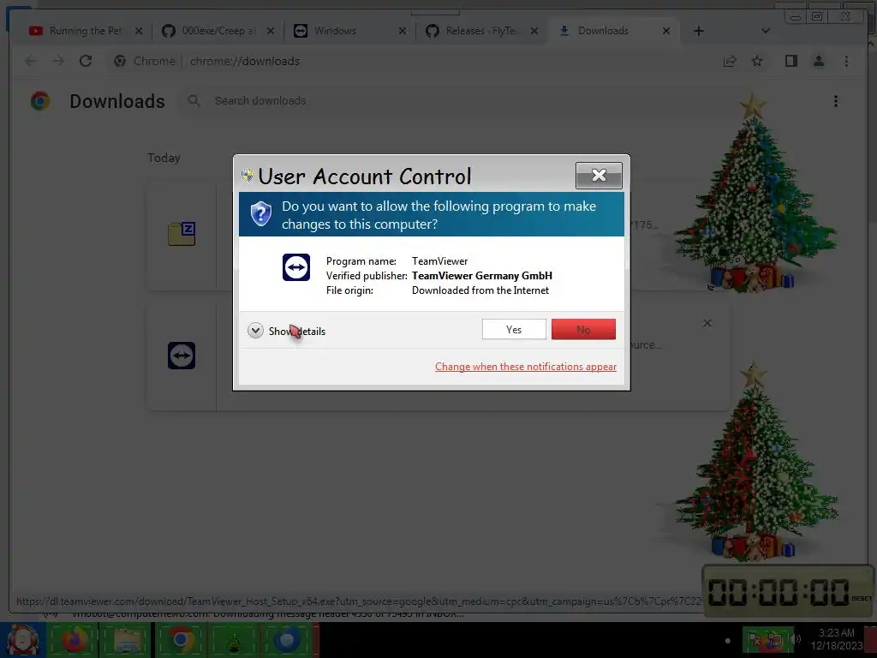
Task: Click the Santa start button on taskbar
Action: pos(22,640)
